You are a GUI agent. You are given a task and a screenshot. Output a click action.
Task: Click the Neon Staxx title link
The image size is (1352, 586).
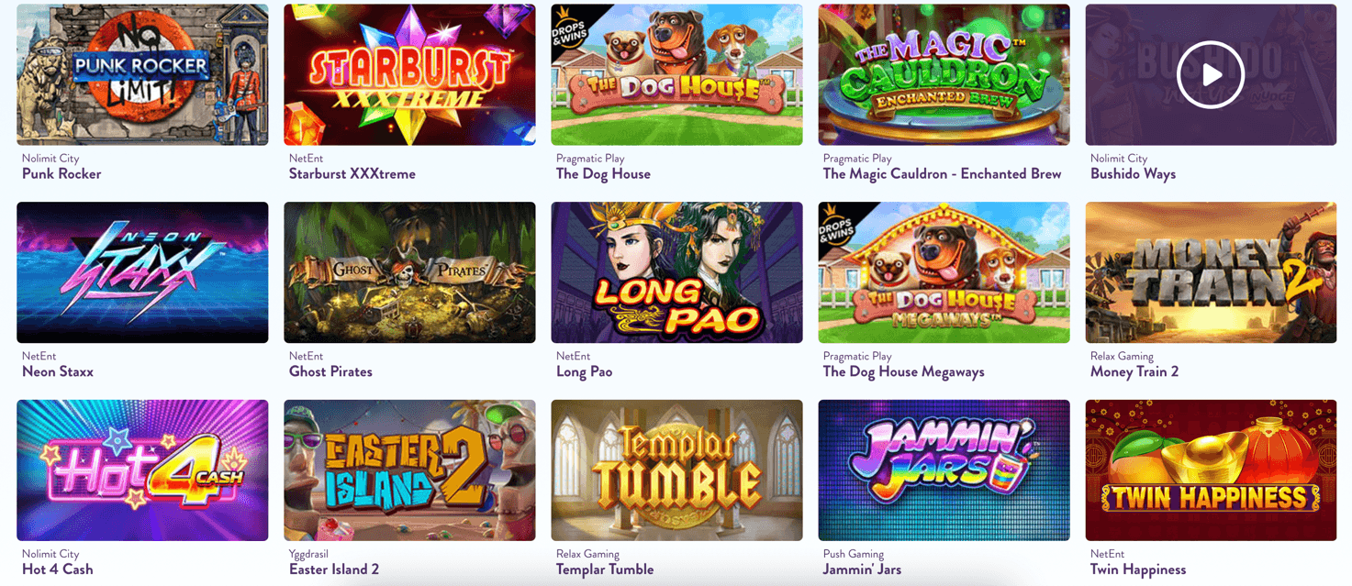[58, 371]
